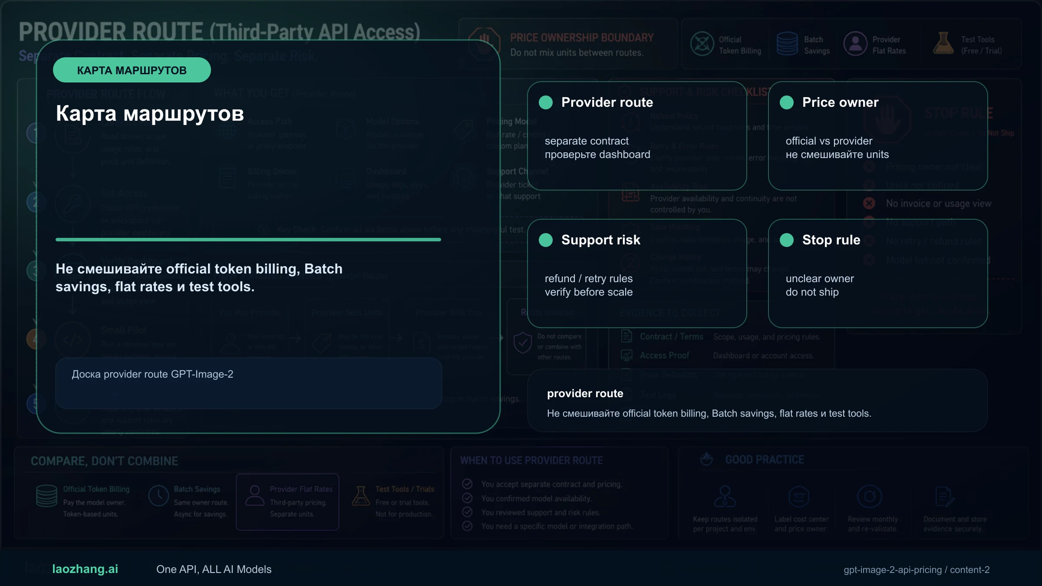Click the PROVIDER ROUTE (Third-Party API Access) title
The width and height of the screenshot is (1042, 586).
click(220, 33)
